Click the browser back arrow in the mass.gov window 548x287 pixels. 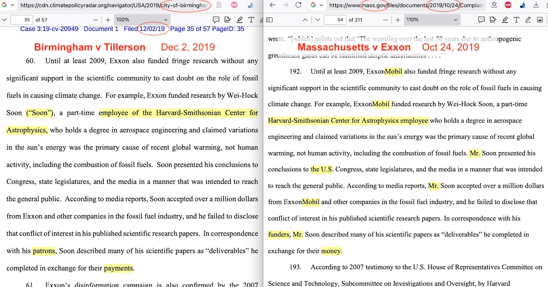point(273,5)
